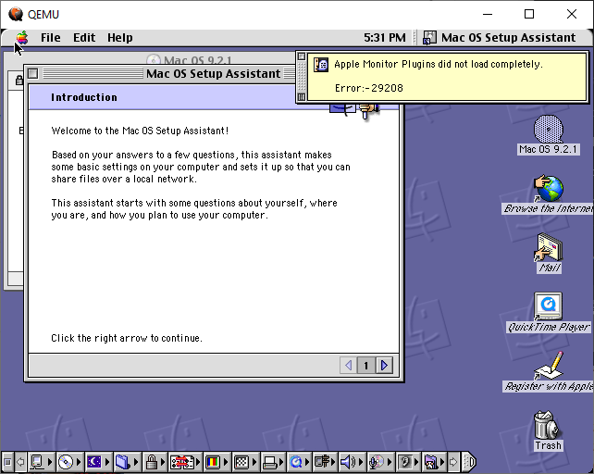The image size is (594, 474).
Task: Dismiss the Apple Monitor Plugins error note
Action: (302, 56)
